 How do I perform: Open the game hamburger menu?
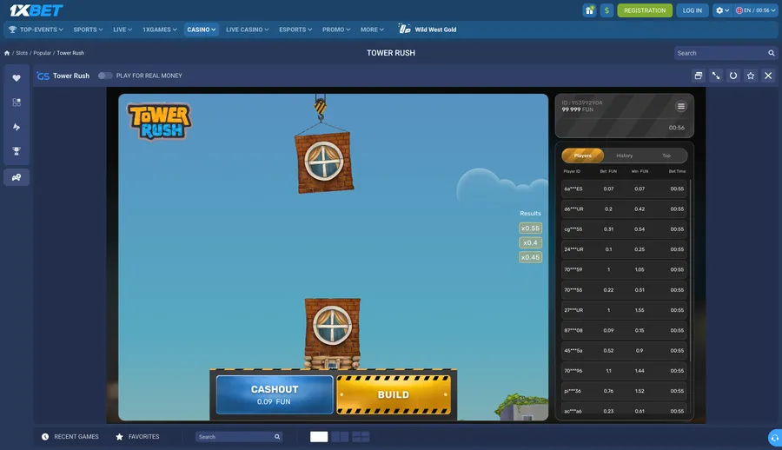pyautogui.click(x=680, y=106)
